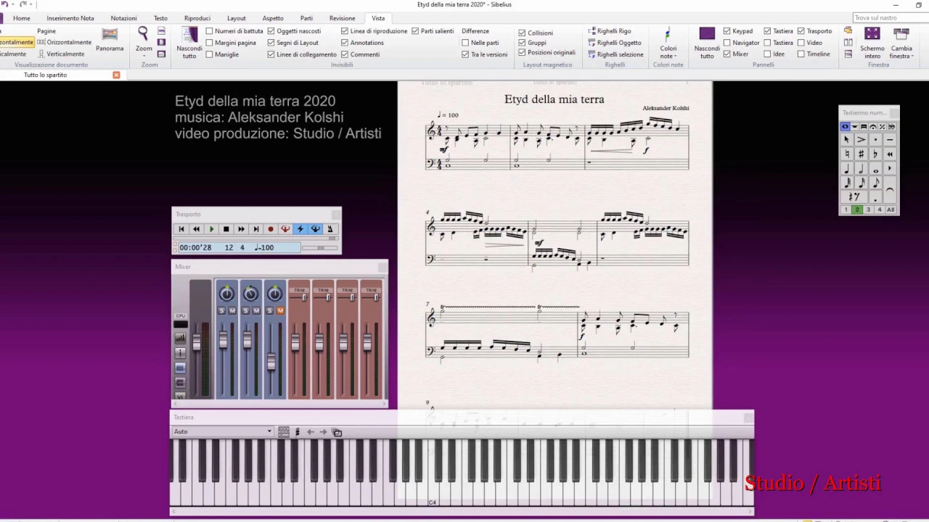Select the accent mark on keypad
Image resolution: width=929 pixels, height=522 pixels.
click(x=861, y=140)
